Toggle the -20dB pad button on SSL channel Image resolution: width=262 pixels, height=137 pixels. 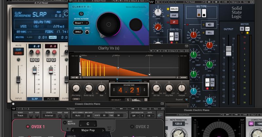[x=174, y=15]
